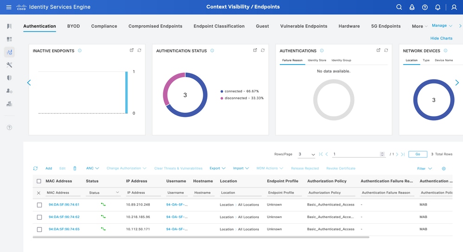The image size is (463, 252).
Task: Select the Type tab in Network Devices
Action: coord(426,60)
